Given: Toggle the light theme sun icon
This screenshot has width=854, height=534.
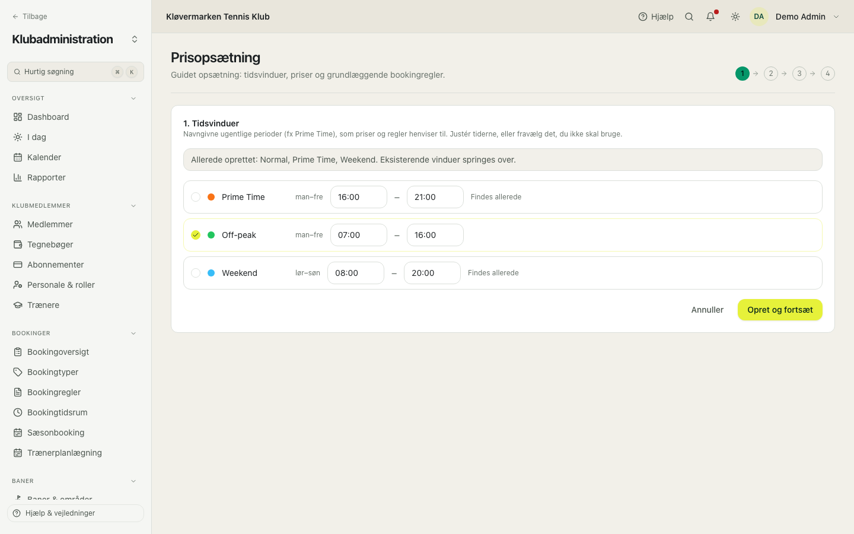Looking at the screenshot, I should [735, 17].
